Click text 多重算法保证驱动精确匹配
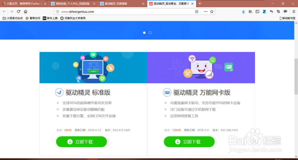This screenshot has height=160, width=298. 83,110
